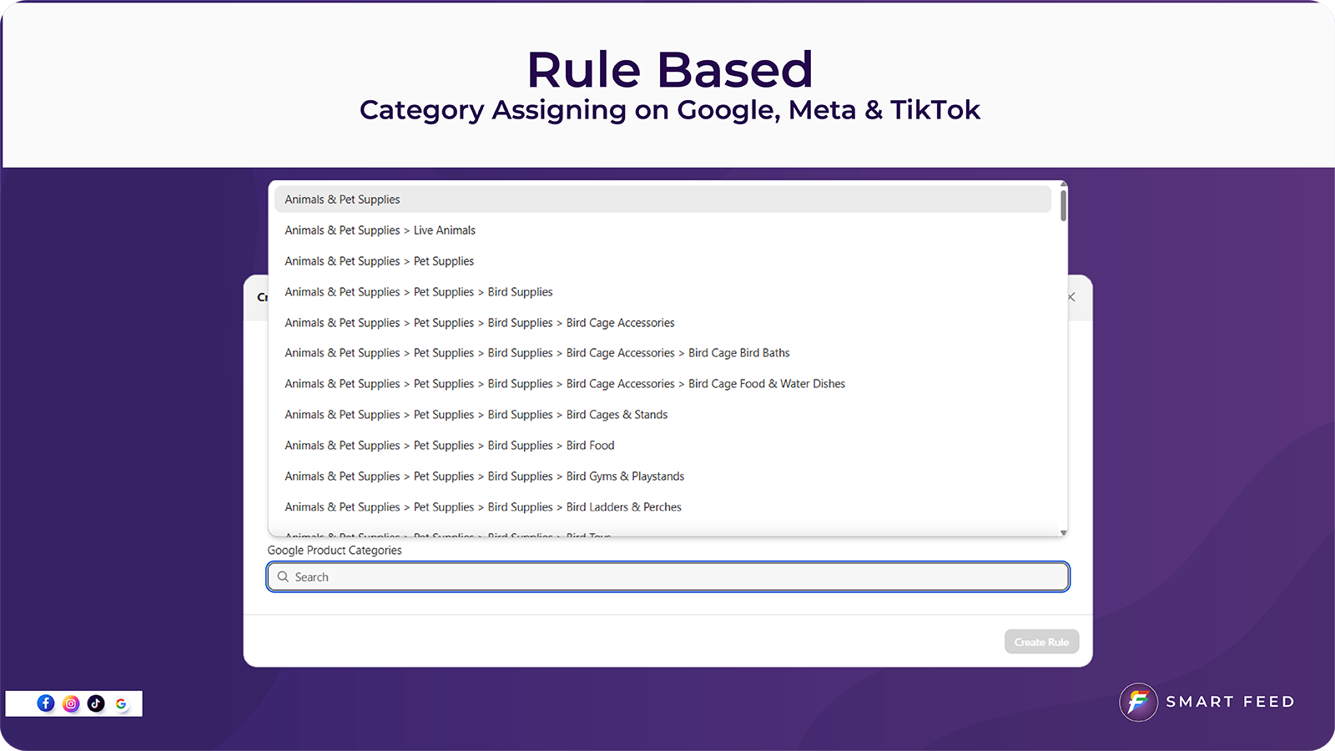This screenshot has width=1335, height=751.
Task: Choose 'Bird Cage Food & Water Dishes' category
Action: [x=662, y=384]
